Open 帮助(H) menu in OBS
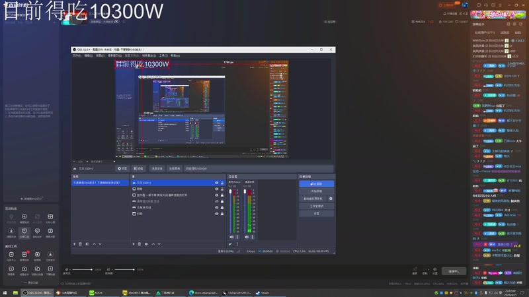This screenshot has height=297, width=529. [x=175, y=55]
